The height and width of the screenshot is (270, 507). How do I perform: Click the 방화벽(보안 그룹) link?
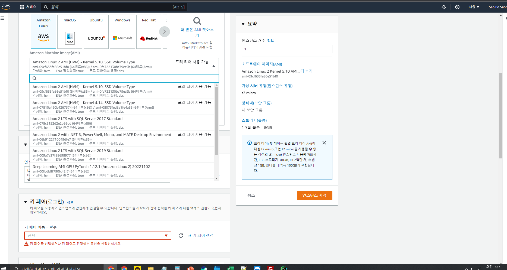click(257, 103)
